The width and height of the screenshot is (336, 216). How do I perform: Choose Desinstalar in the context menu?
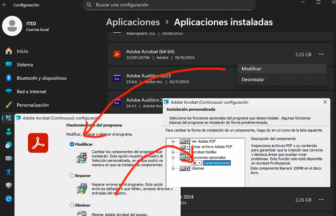[282, 79]
